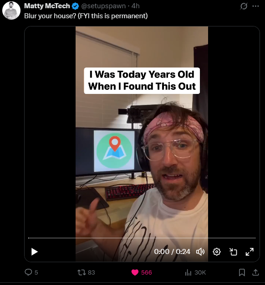Share the post via upload icon
This screenshot has height=285, width=265.
[x=255, y=272]
